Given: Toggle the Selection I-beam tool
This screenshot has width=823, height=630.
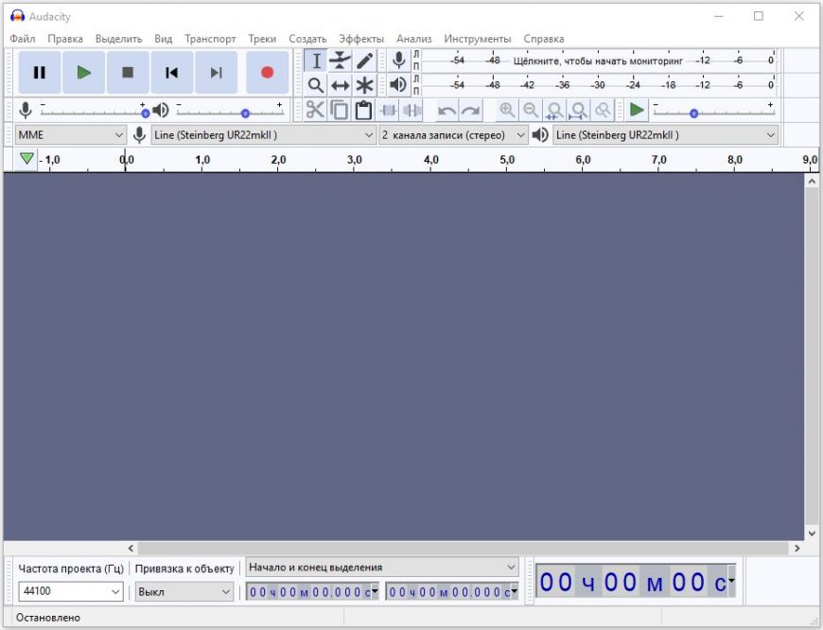Looking at the screenshot, I should 316,61.
